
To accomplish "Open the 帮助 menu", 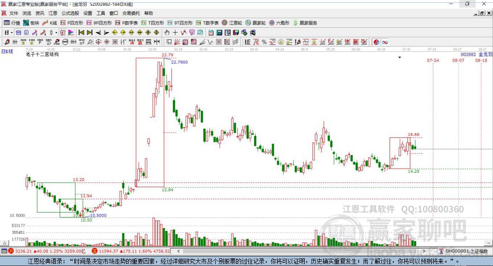I will (x=148, y=13).
